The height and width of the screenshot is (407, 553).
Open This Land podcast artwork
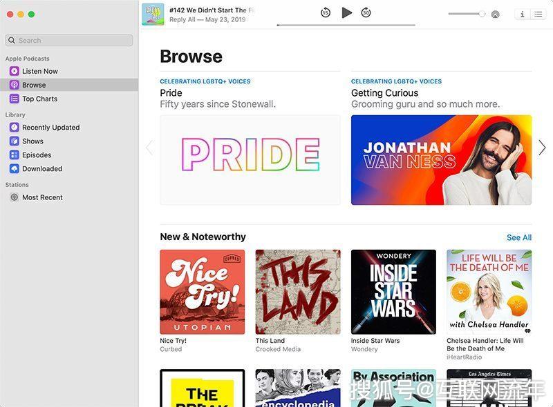pyautogui.click(x=298, y=292)
